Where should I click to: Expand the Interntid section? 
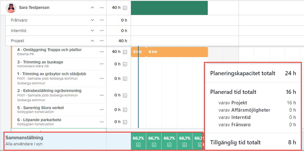(x=92, y=31)
